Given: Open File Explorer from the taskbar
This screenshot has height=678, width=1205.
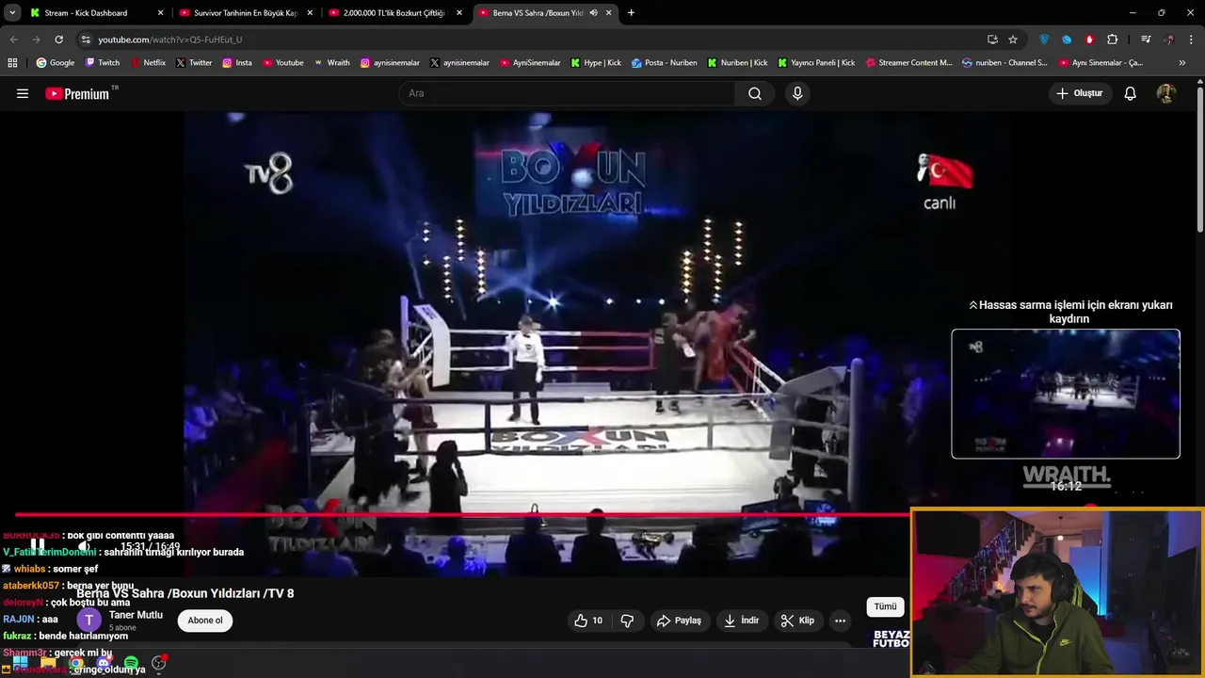Looking at the screenshot, I should (x=48, y=663).
